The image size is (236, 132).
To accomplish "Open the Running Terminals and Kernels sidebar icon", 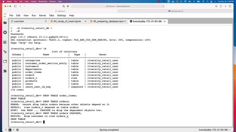I will (x=5, y=32).
